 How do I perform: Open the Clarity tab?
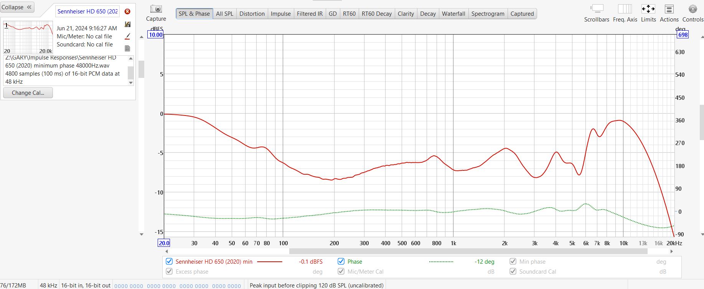(x=406, y=14)
